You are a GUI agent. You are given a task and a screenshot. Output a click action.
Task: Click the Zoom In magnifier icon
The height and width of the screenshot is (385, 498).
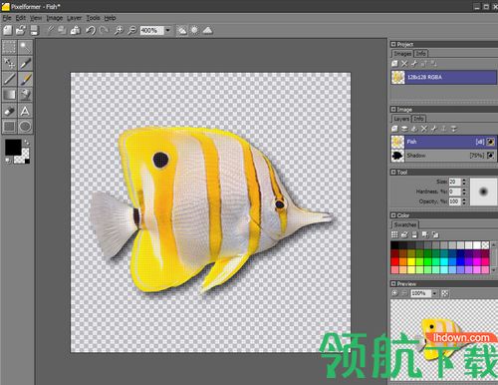coord(119,31)
